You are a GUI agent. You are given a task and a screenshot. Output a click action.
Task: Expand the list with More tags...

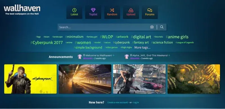[142, 48]
